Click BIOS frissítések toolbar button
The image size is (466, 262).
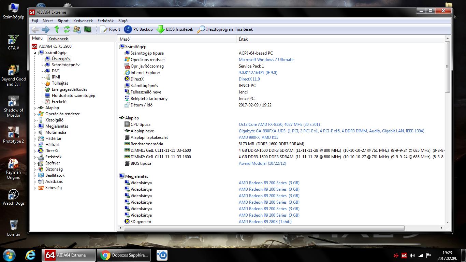(175, 29)
